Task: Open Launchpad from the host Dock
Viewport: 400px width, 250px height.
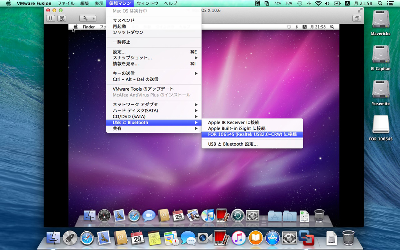Action: [x=70, y=238]
